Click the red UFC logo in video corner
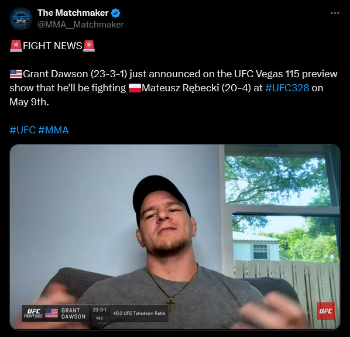This screenshot has height=337, width=350. [325, 311]
